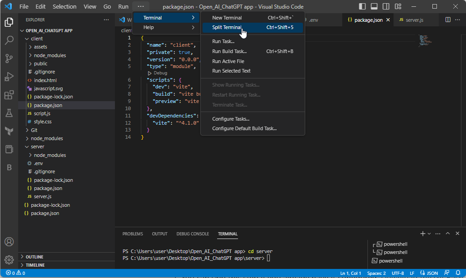Open the Help submenu item
This screenshot has width=466, height=278.
(x=166, y=27)
